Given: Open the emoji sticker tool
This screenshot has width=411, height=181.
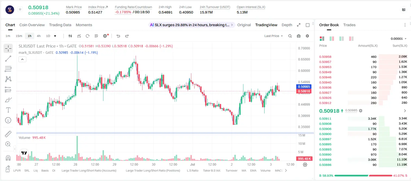Looking at the screenshot, I should pyautogui.click(x=8, y=120).
